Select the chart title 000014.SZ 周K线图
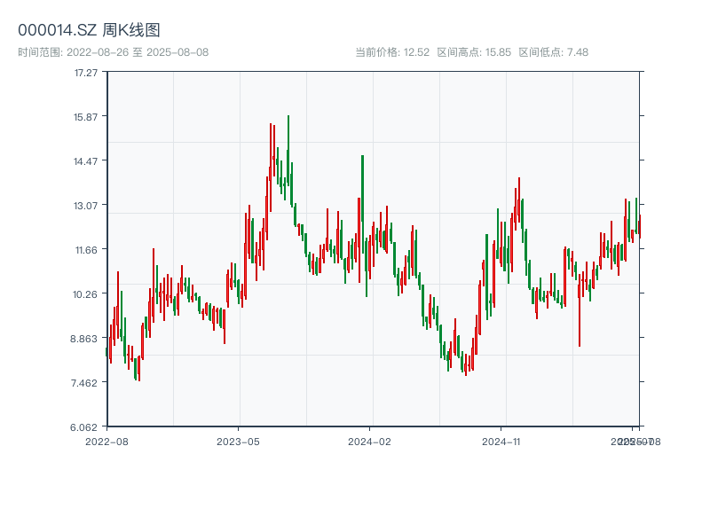The width and height of the screenshot is (710, 532). [89, 30]
